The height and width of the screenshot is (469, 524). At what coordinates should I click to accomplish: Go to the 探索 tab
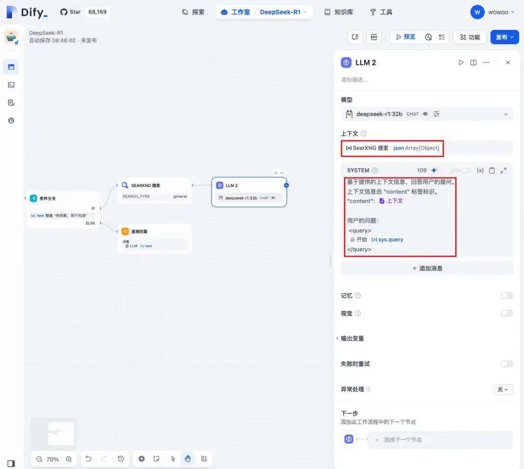click(x=193, y=12)
